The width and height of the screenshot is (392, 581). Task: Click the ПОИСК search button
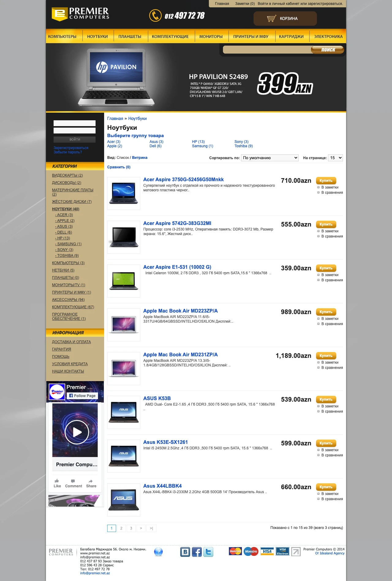coord(328,50)
